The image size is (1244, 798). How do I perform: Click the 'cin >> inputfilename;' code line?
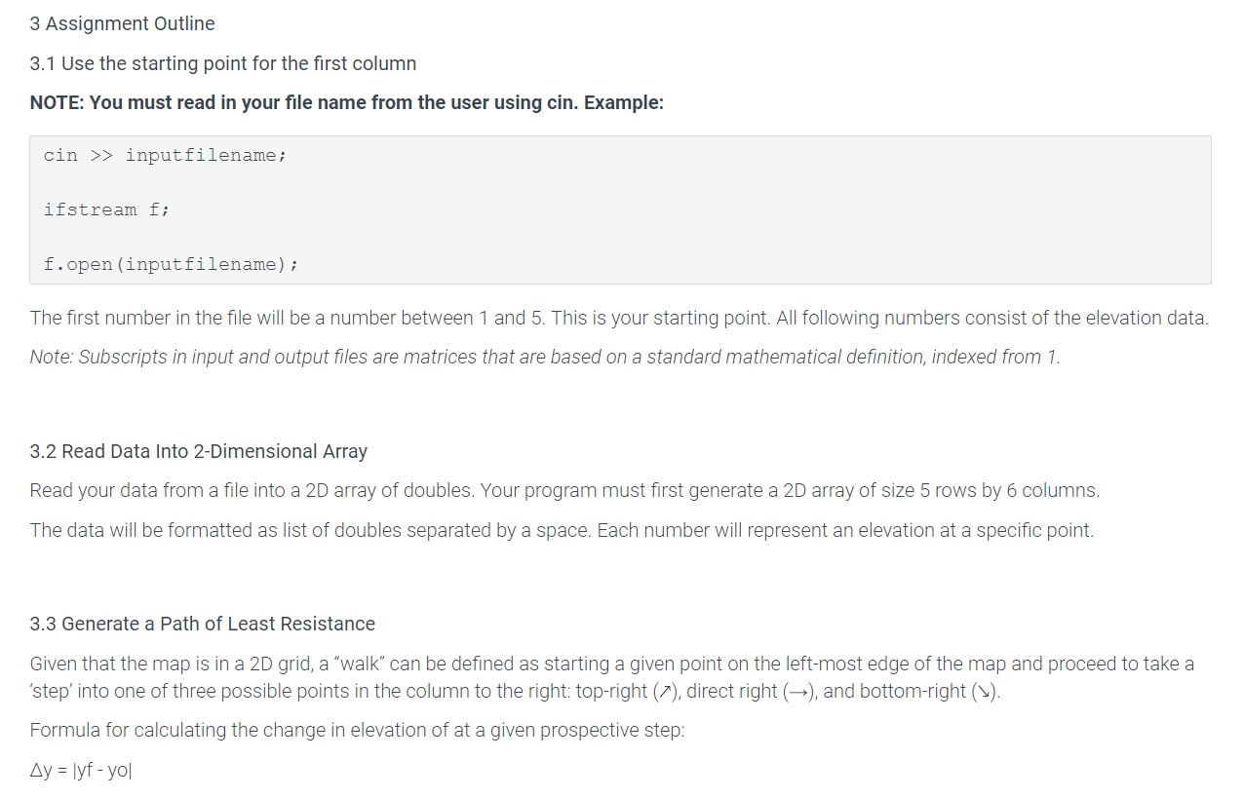click(165, 155)
